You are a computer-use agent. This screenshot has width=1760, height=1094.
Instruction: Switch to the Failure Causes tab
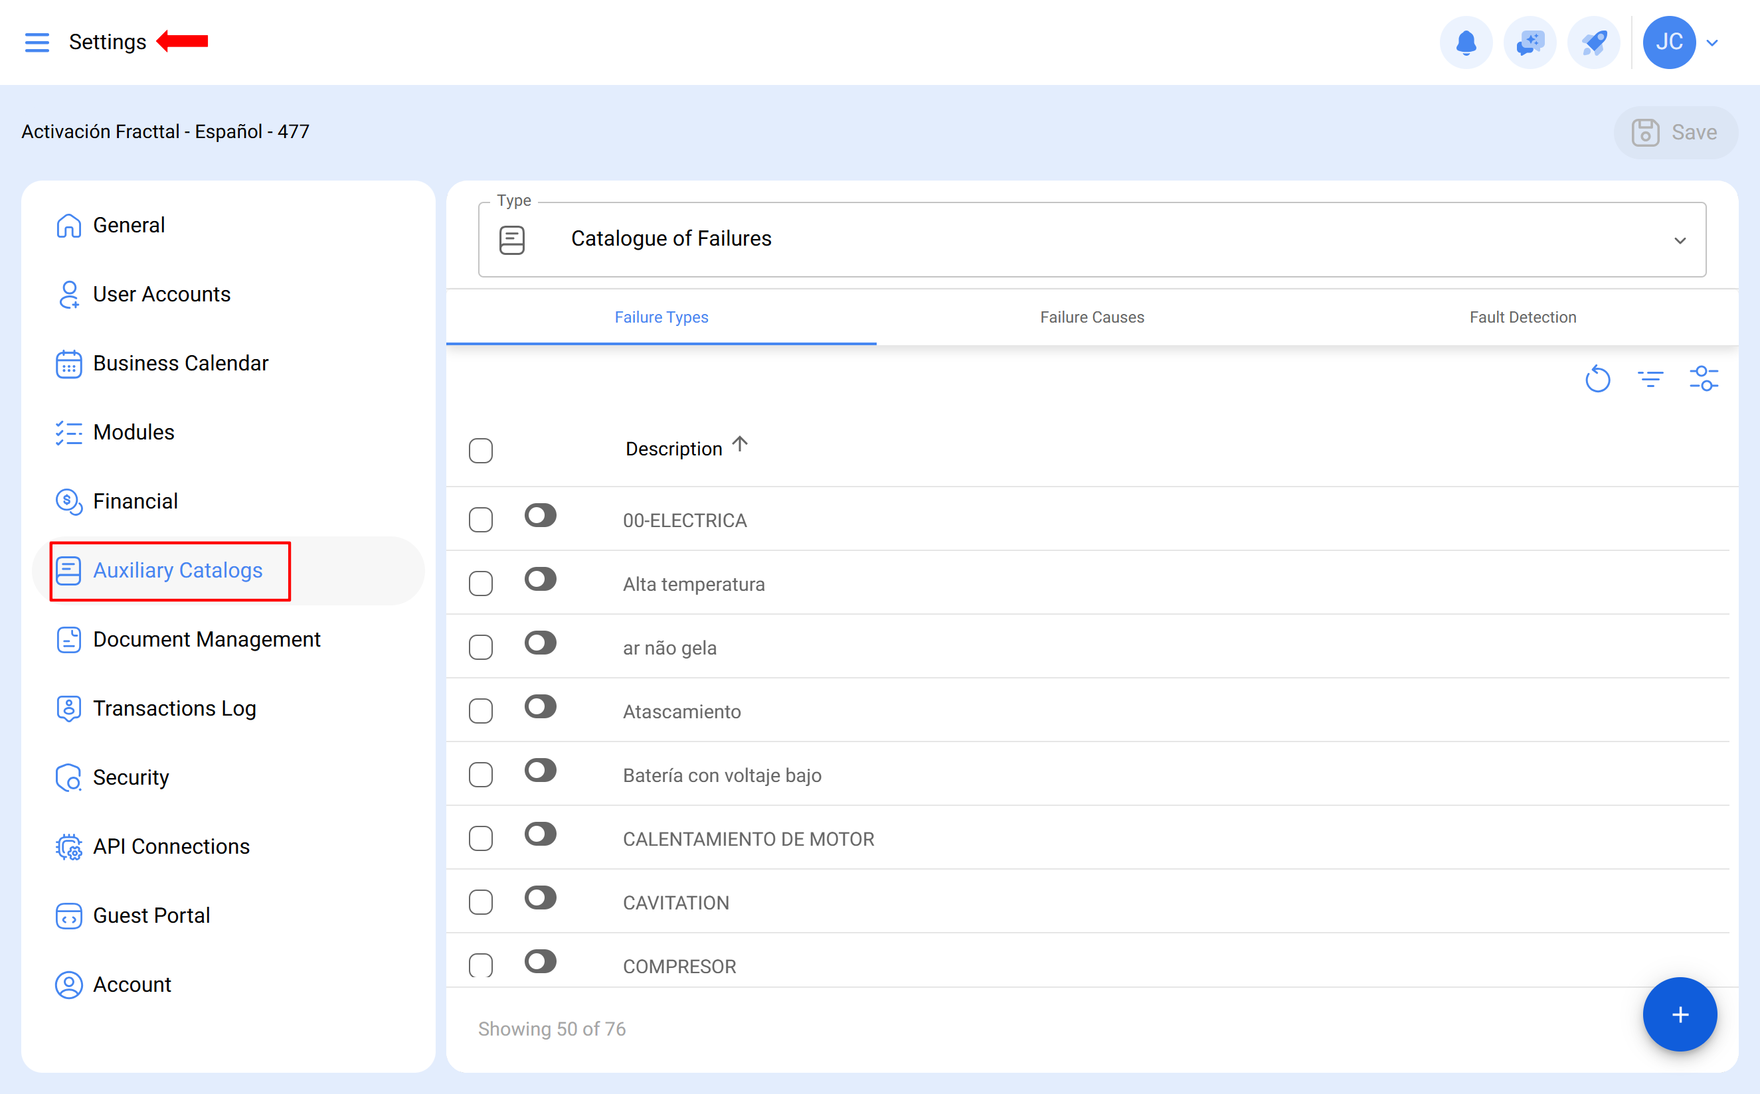pyautogui.click(x=1091, y=317)
